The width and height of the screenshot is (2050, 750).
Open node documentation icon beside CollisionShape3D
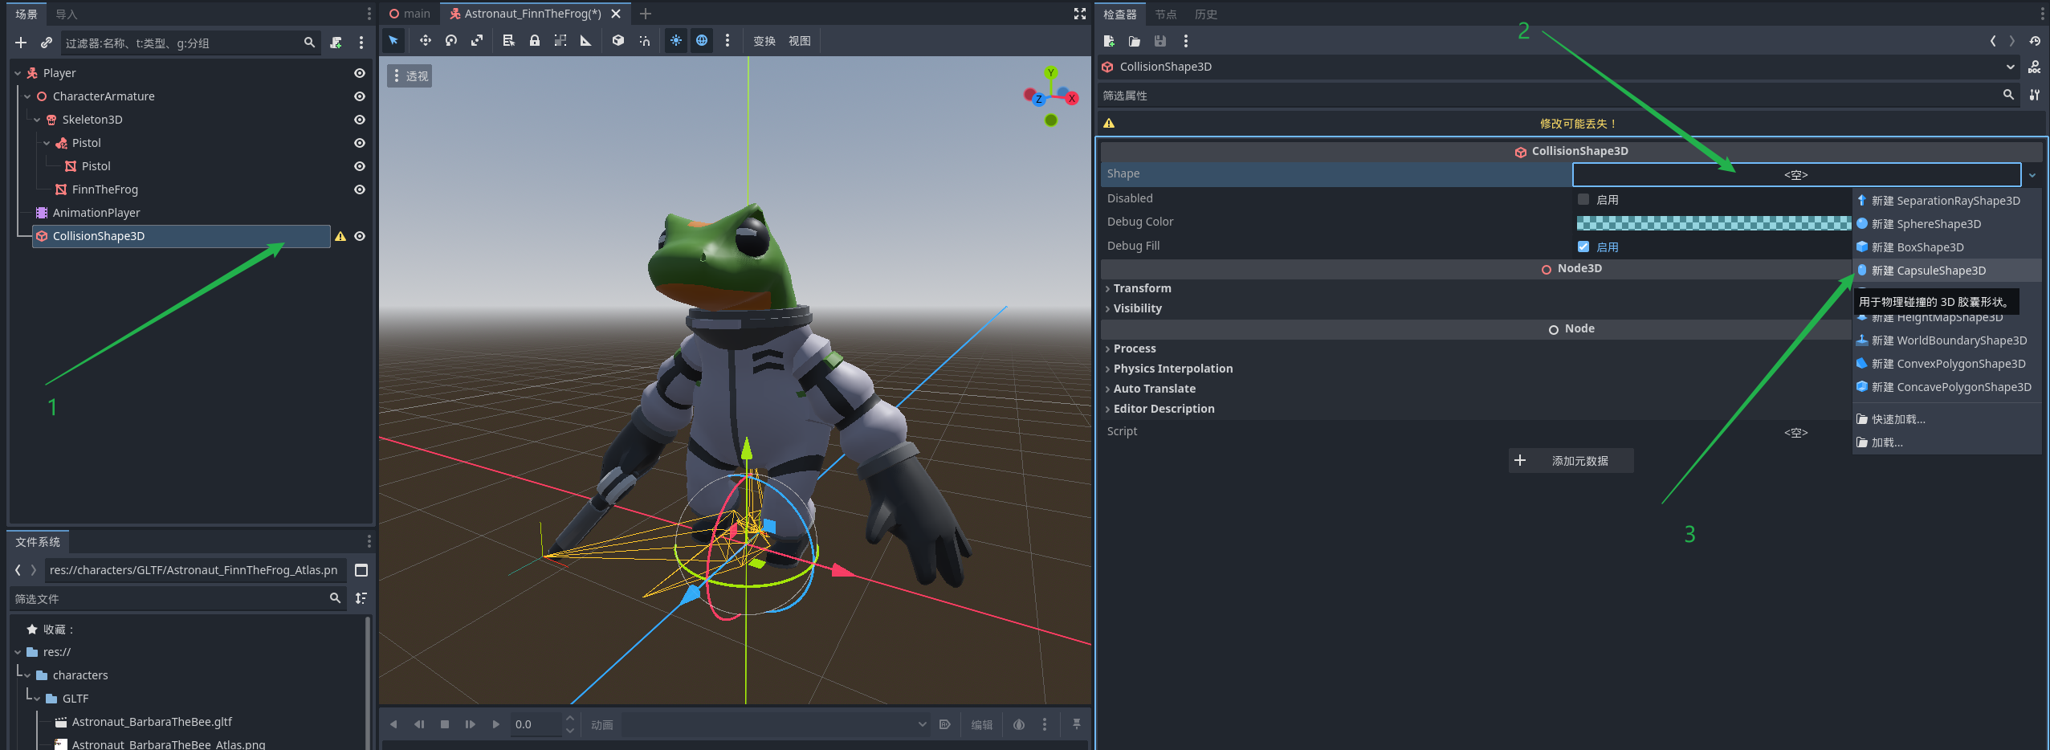2035,67
